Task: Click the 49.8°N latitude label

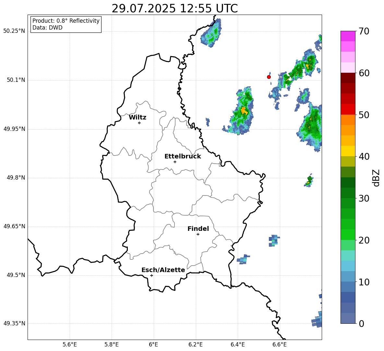Action: (x=16, y=178)
